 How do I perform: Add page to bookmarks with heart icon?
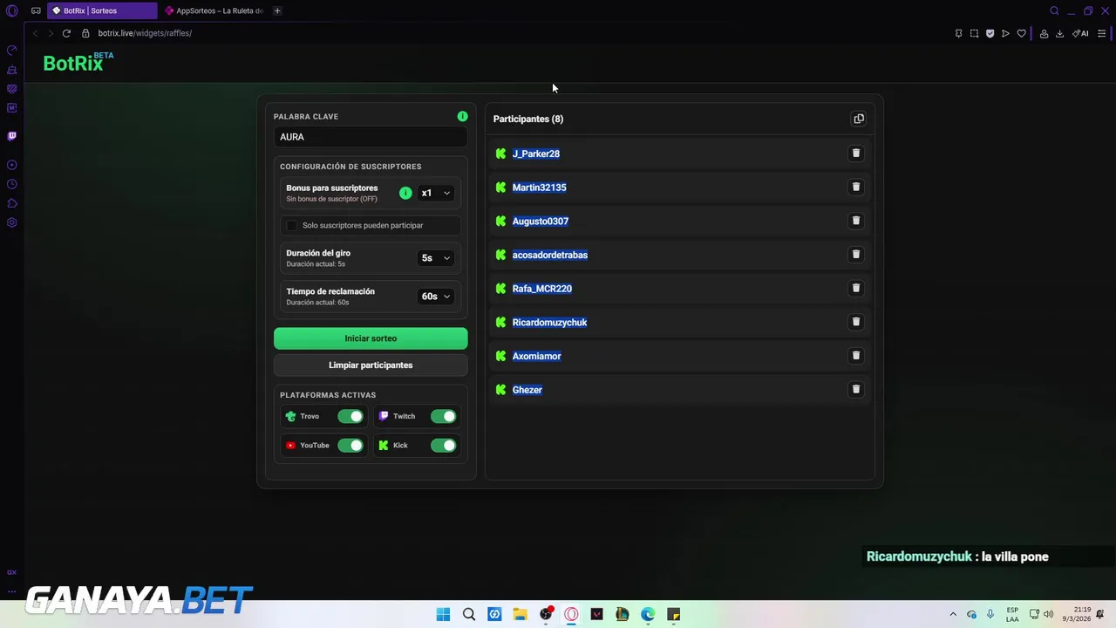[1021, 33]
